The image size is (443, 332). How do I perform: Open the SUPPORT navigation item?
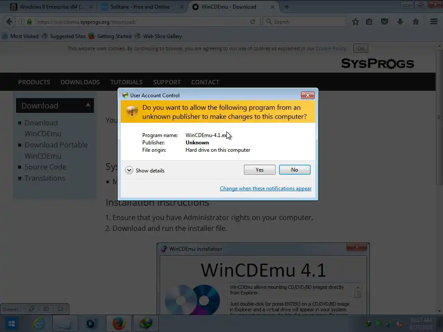pos(167,82)
